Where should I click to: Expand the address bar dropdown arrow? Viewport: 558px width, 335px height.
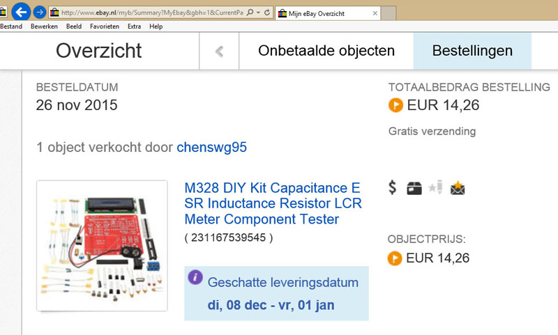259,13
